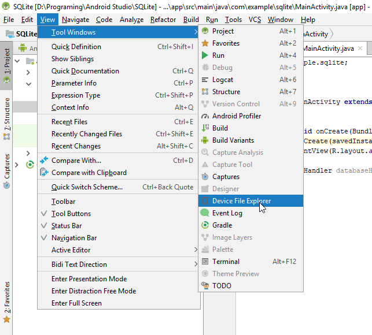372x335 pixels.
Task: Open the Edit menu
Action: (x=27, y=20)
